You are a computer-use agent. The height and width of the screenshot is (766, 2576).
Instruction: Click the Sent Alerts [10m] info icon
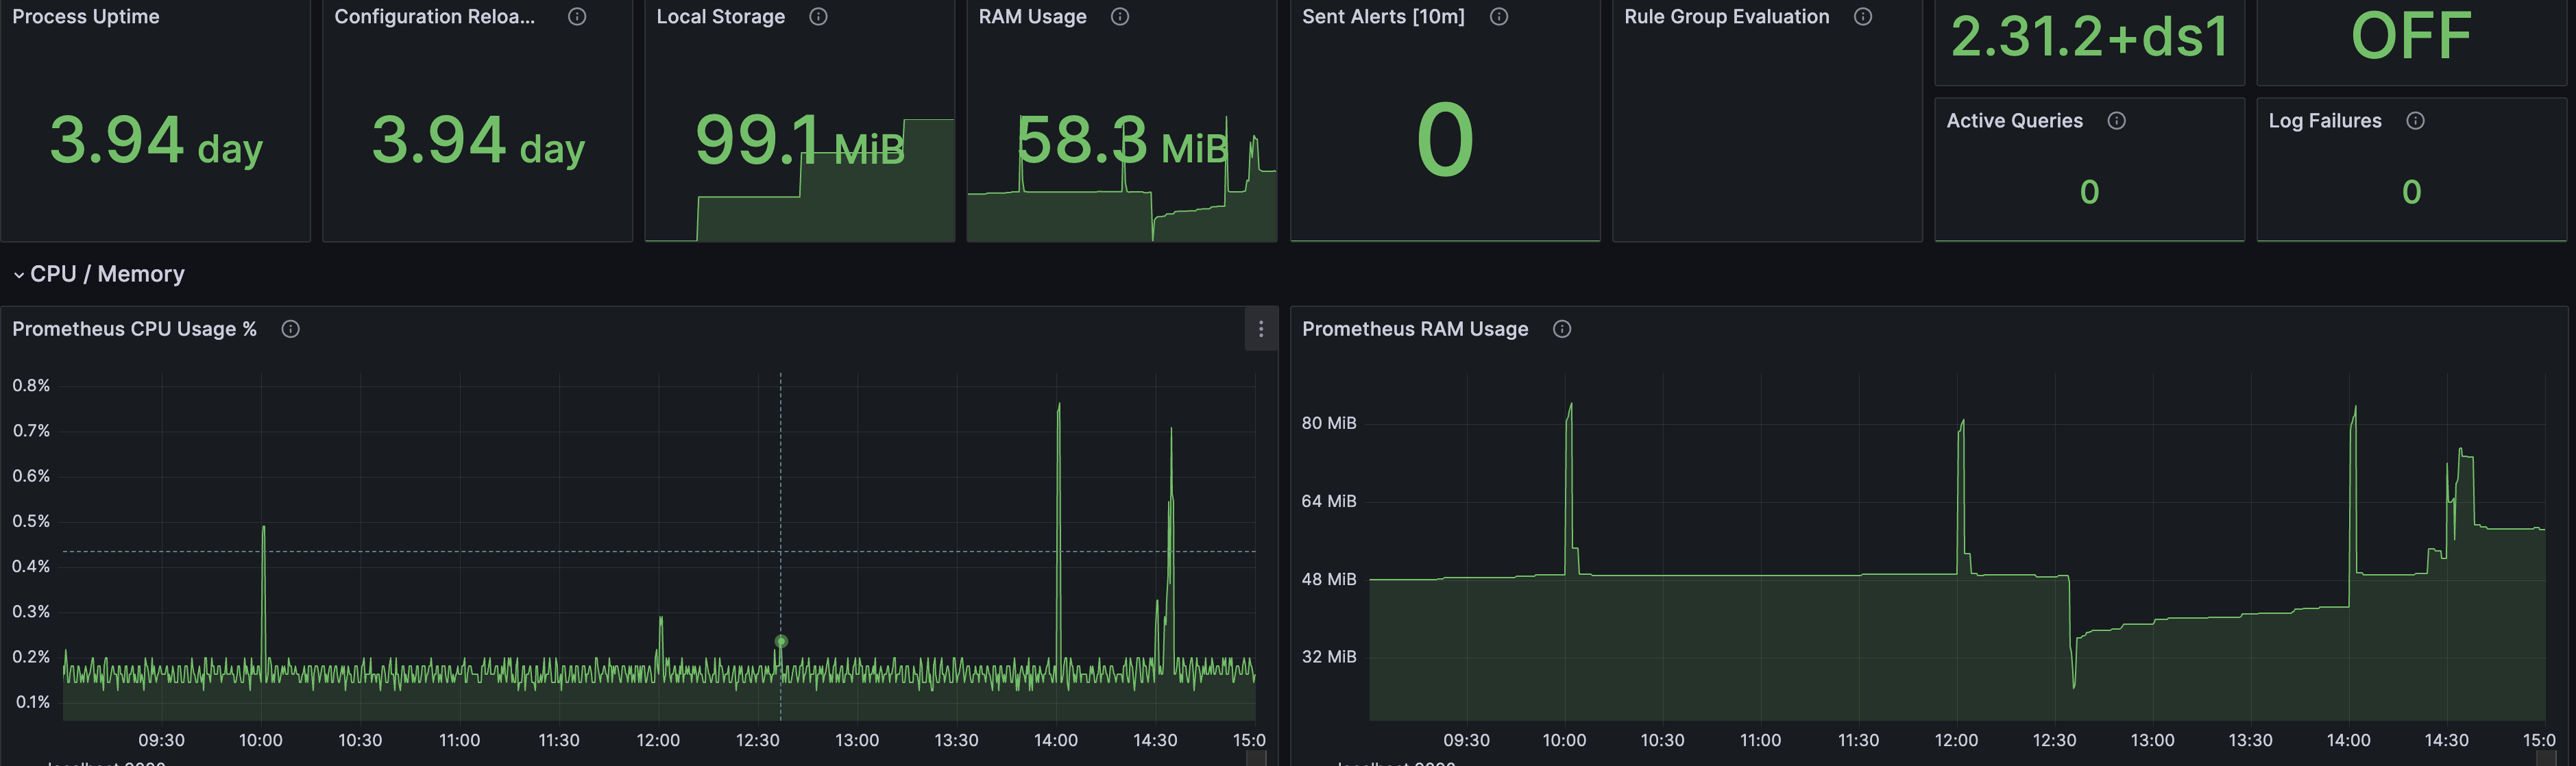click(x=1499, y=17)
